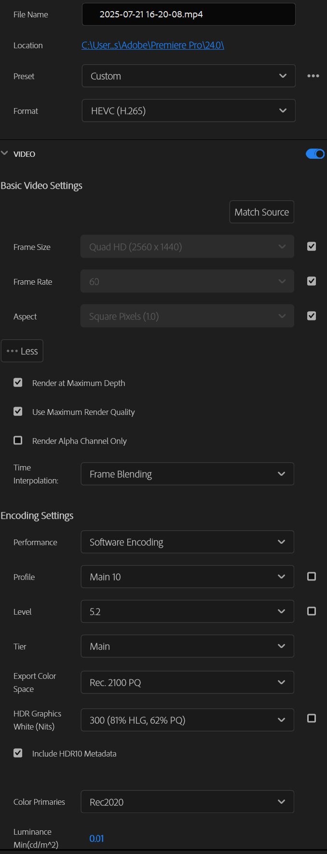Screen dimensions: 327x854
Task: Uncheck the Frame Rate match checkbox
Action: (312, 281)
